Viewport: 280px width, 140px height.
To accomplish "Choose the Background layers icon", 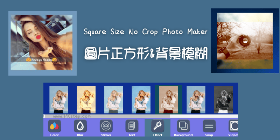I will [x=183, y=126].
